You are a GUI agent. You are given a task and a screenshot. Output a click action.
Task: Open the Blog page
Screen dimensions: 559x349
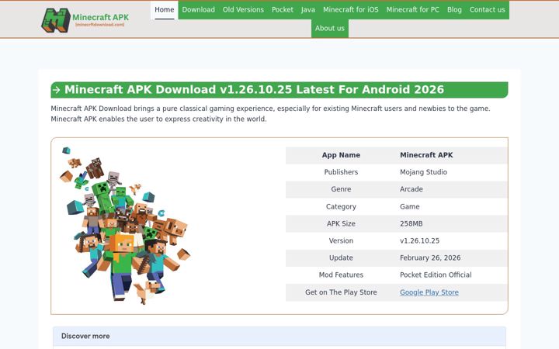(454, 10)
